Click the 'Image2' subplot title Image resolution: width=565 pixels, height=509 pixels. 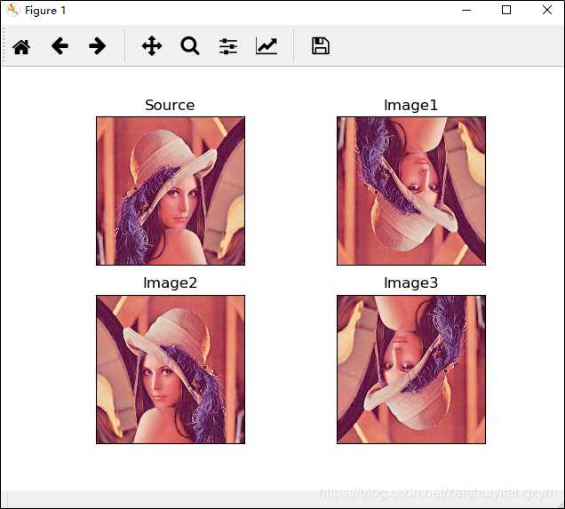click(170, 283)
